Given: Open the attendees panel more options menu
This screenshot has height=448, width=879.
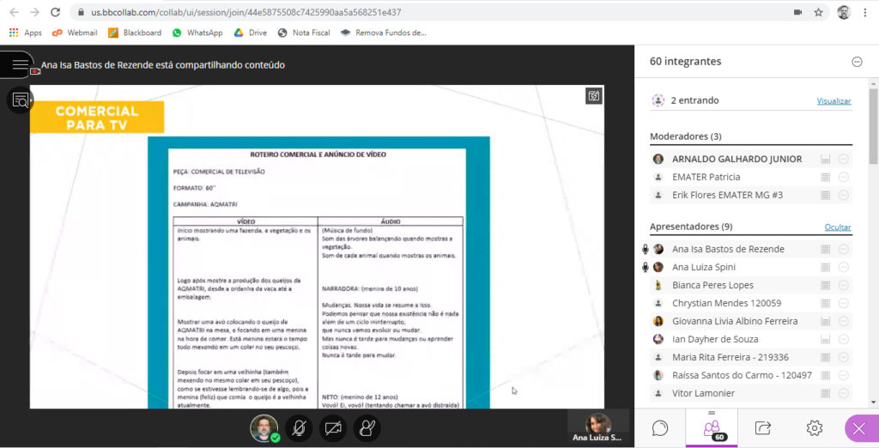Looking at the screenshot, I should 856,62.
